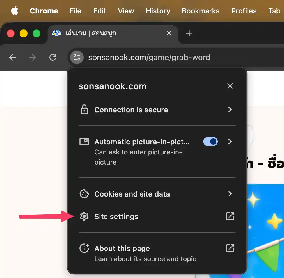Expand Connection is secure chevron

click(230, 110)
